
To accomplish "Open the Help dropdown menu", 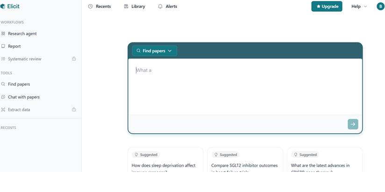I will (x=359, y=7).
